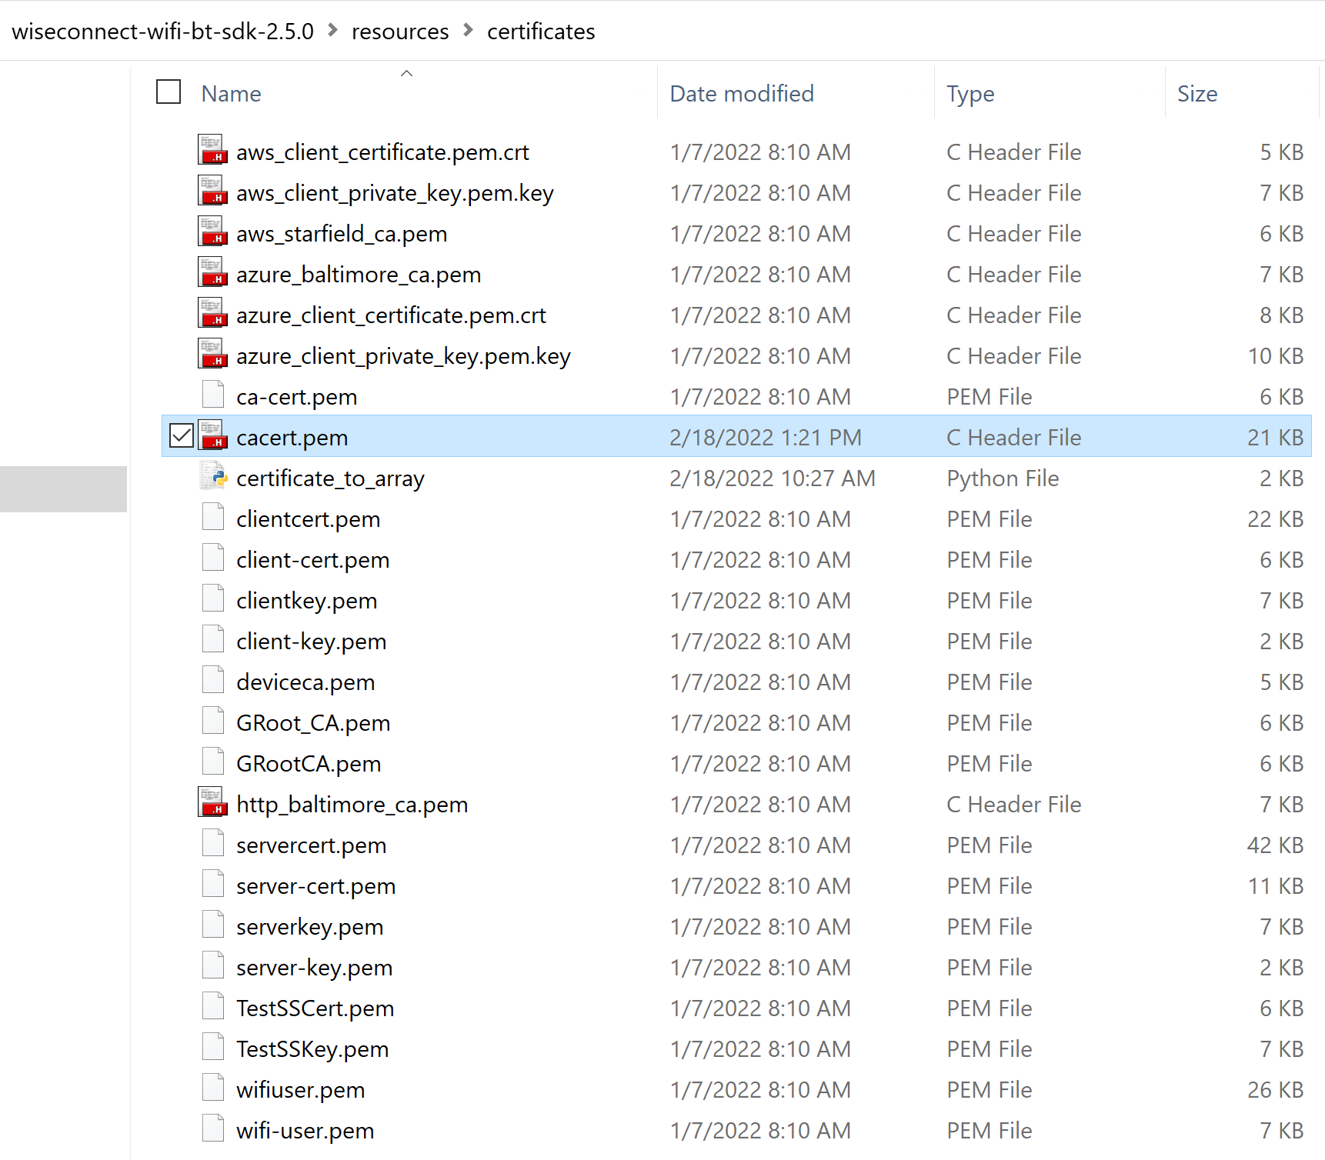The height and width of the screenshot is (1160, 1325).
Task: Toggle the select-all checkbox in the header row
Action: [x=168, y=92]
